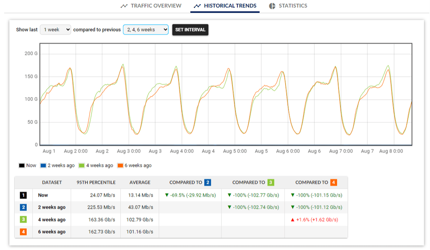
Task: Click the Statistics pie chart icon
Action: [x=272, y=6]
